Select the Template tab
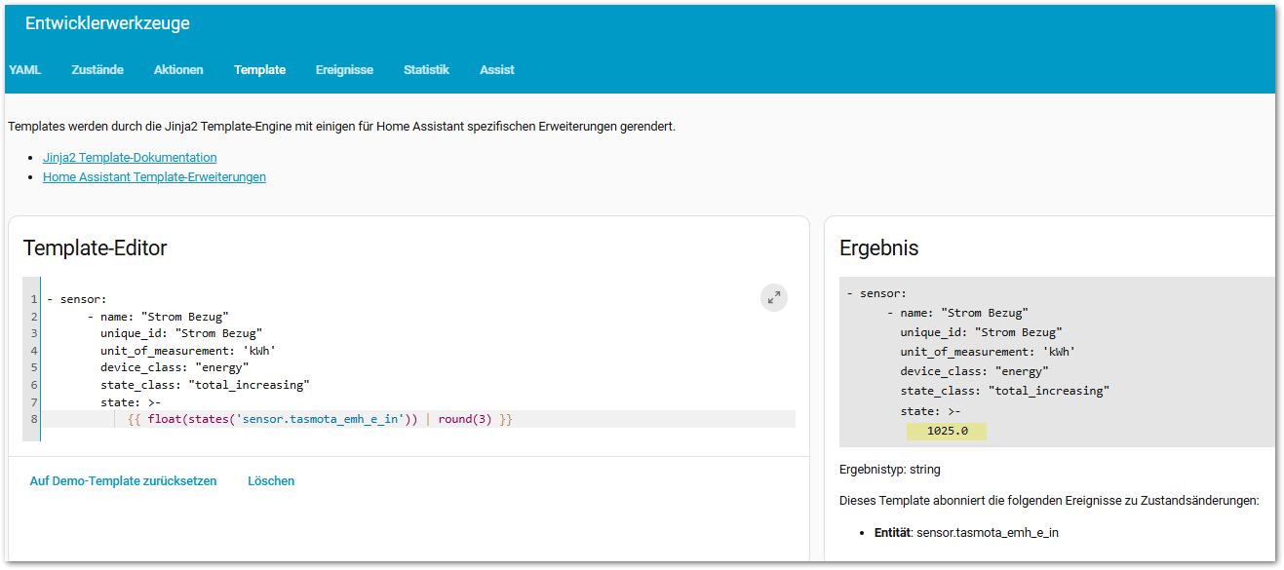 click(x=259, y=70)
